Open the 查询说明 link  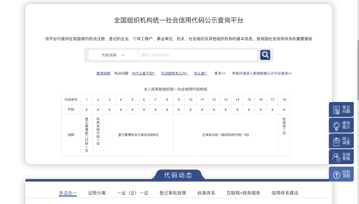pyautogui.click(x=103, y=73)
